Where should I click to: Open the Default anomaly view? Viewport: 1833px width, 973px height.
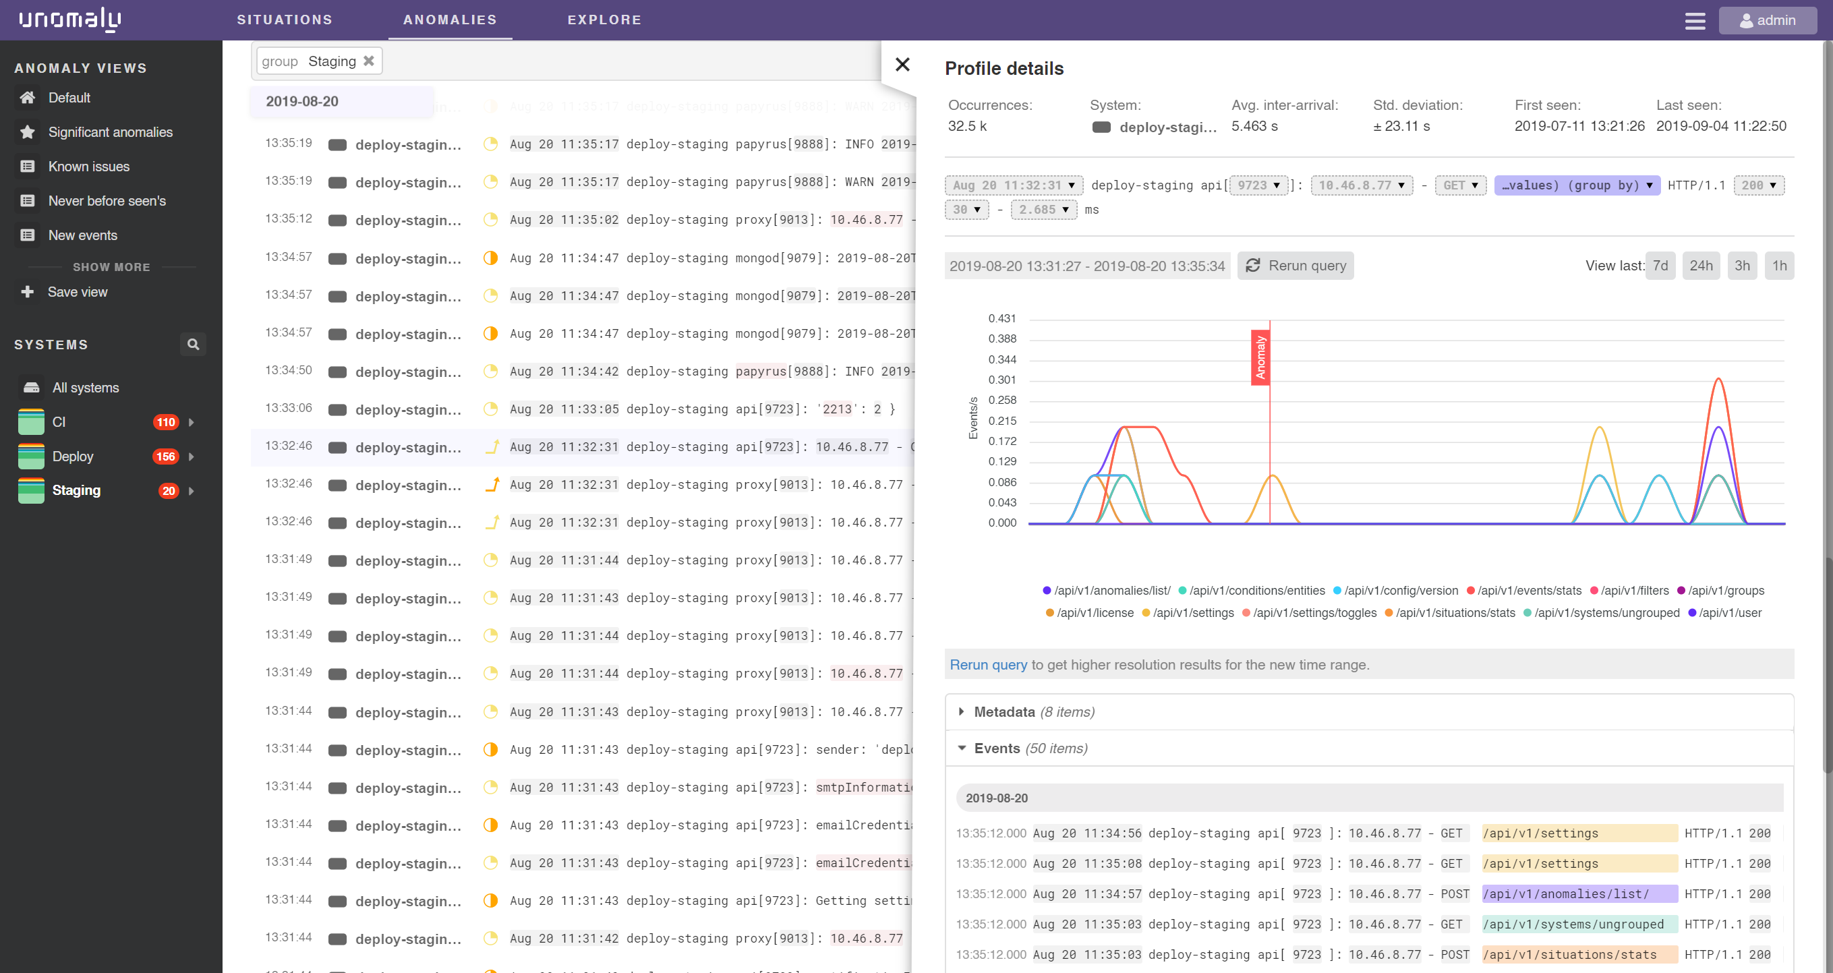tap(69, 98)
